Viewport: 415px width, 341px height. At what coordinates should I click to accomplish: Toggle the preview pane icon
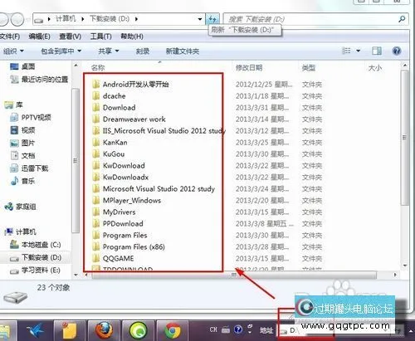(377, 51)
